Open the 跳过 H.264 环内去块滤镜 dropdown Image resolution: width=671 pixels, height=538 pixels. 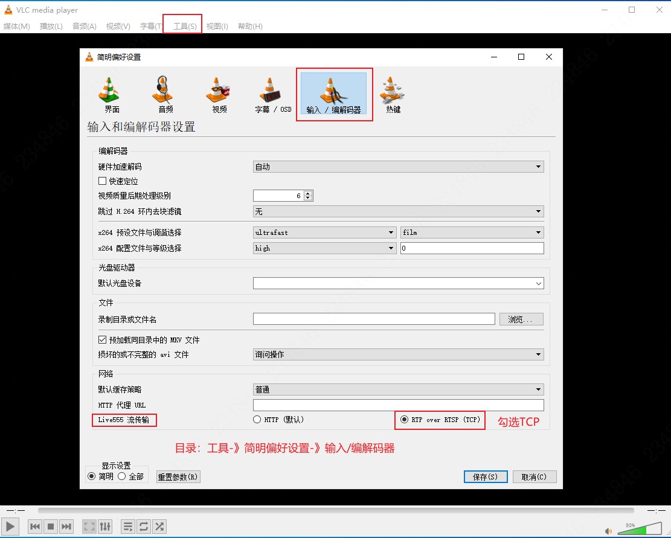(x=399, y=211)
